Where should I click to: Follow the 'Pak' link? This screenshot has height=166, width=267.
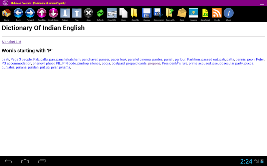pos(36,59)
